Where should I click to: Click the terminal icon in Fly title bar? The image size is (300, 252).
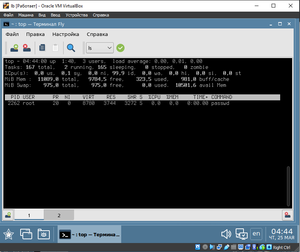tap(6, 24)
